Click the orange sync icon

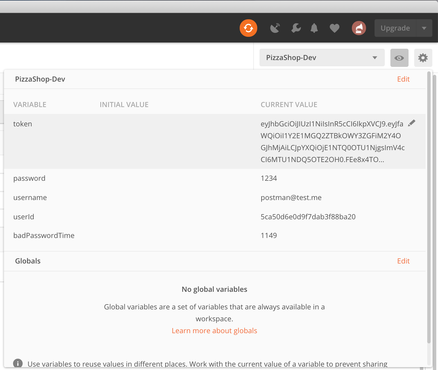248,28
